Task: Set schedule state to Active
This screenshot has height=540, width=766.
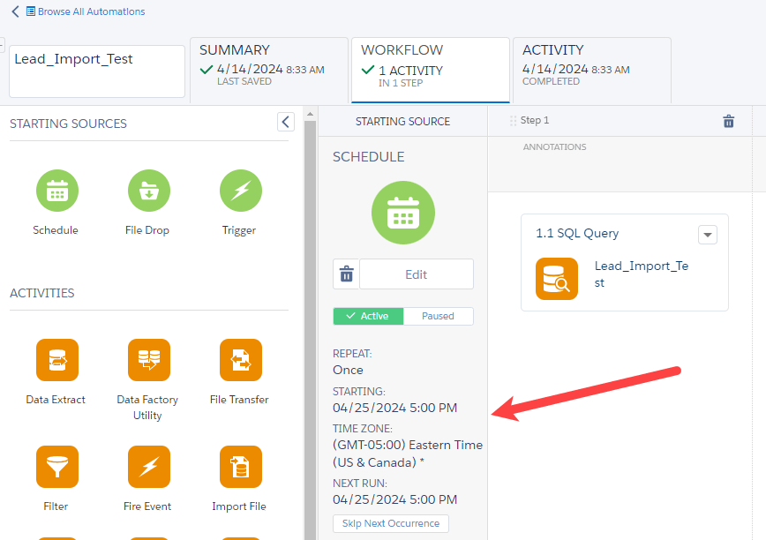Action: pyautogui.click(x=368, y=316)
